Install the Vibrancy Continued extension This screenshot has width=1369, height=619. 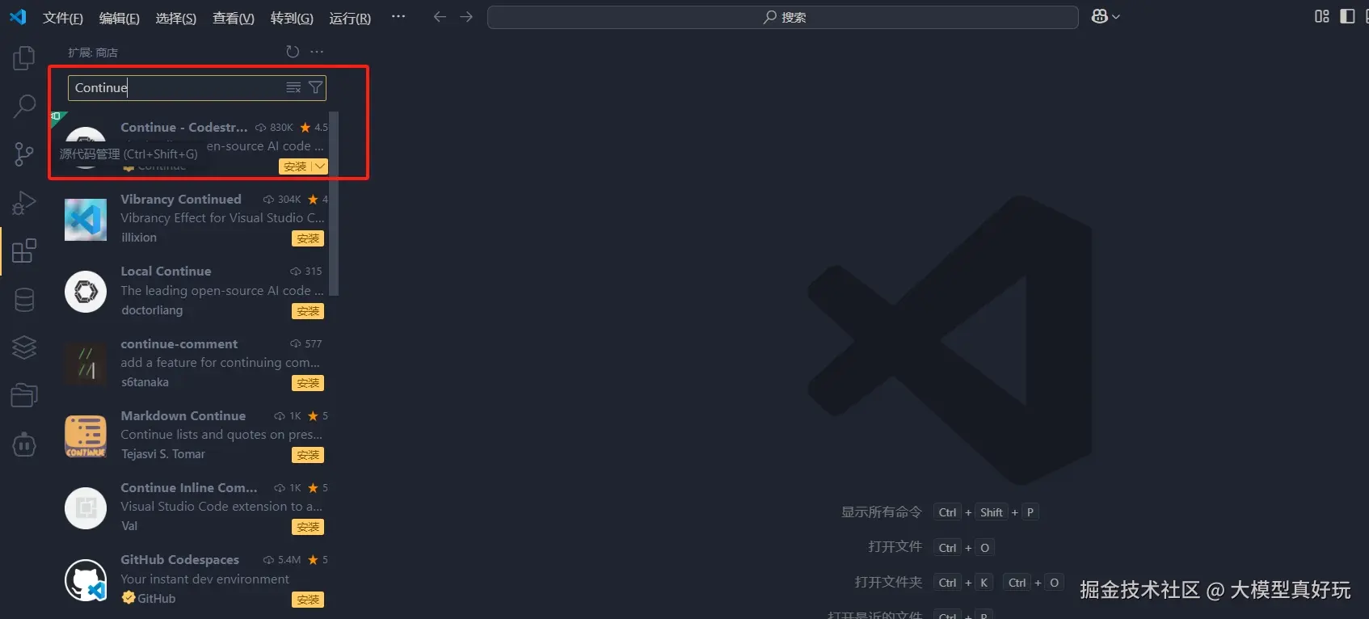[x=308, y=238]
